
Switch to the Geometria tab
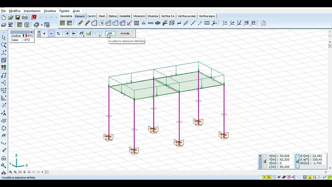(x=66, y=16)
